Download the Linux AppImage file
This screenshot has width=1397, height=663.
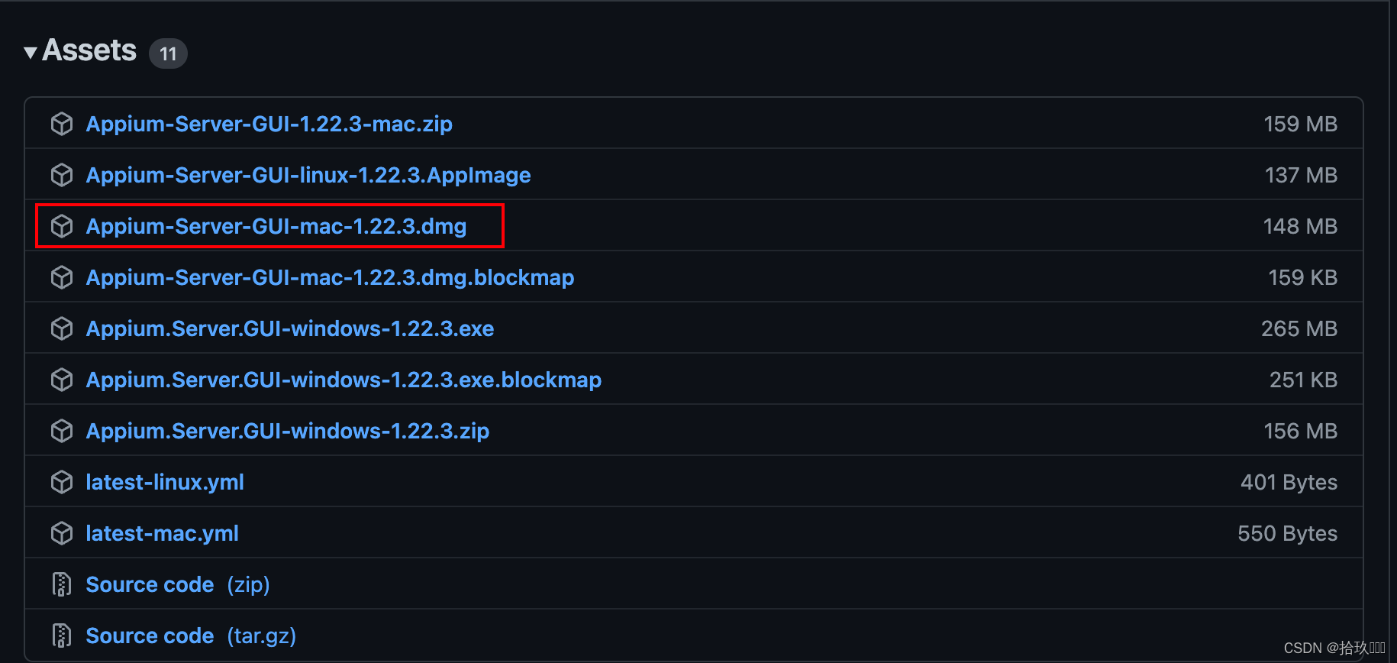[308, 174]
